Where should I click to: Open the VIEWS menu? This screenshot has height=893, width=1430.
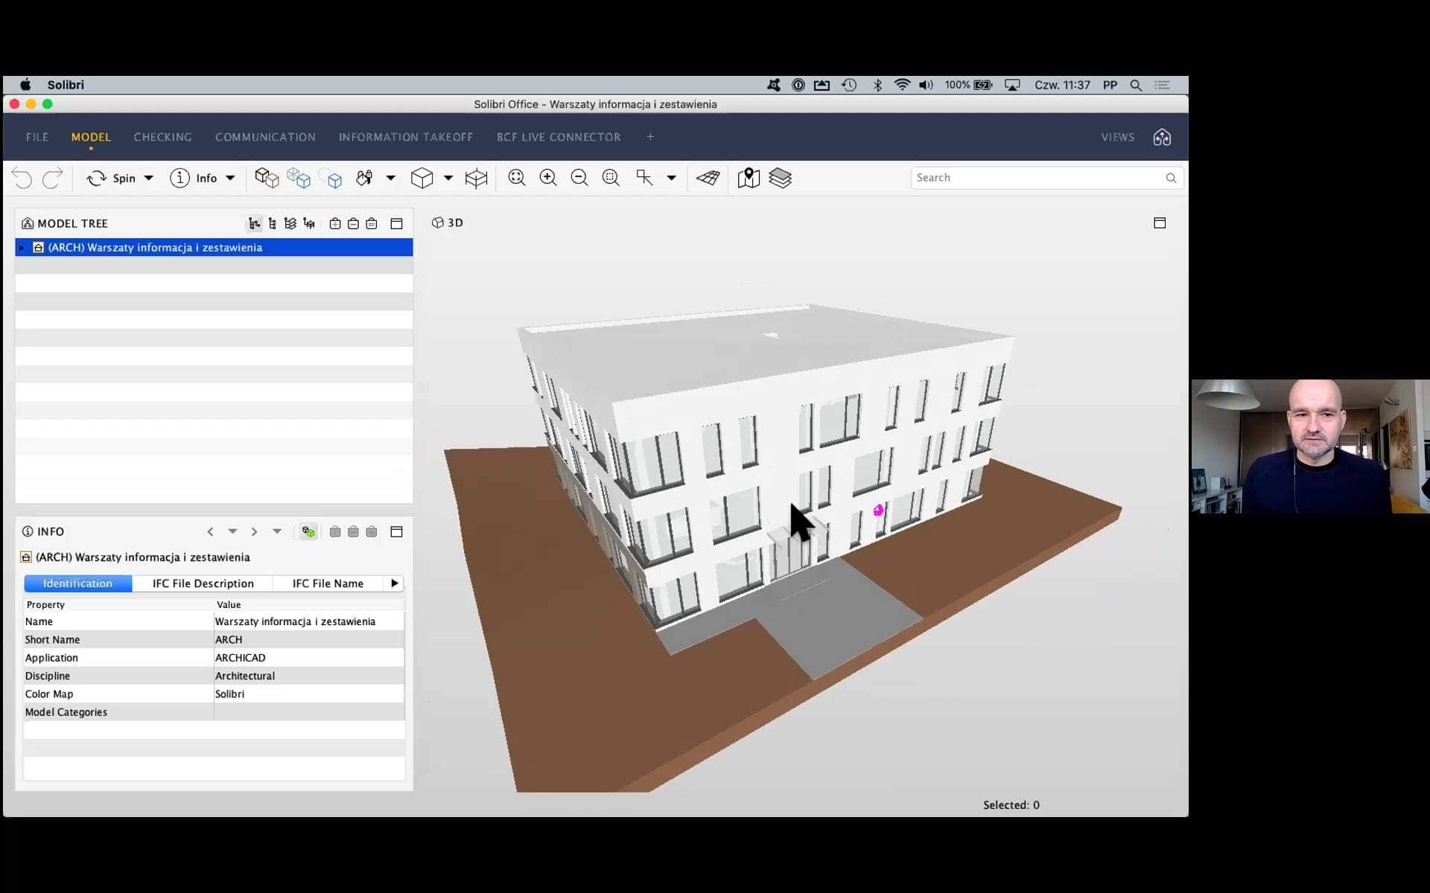click(1118, 137)
